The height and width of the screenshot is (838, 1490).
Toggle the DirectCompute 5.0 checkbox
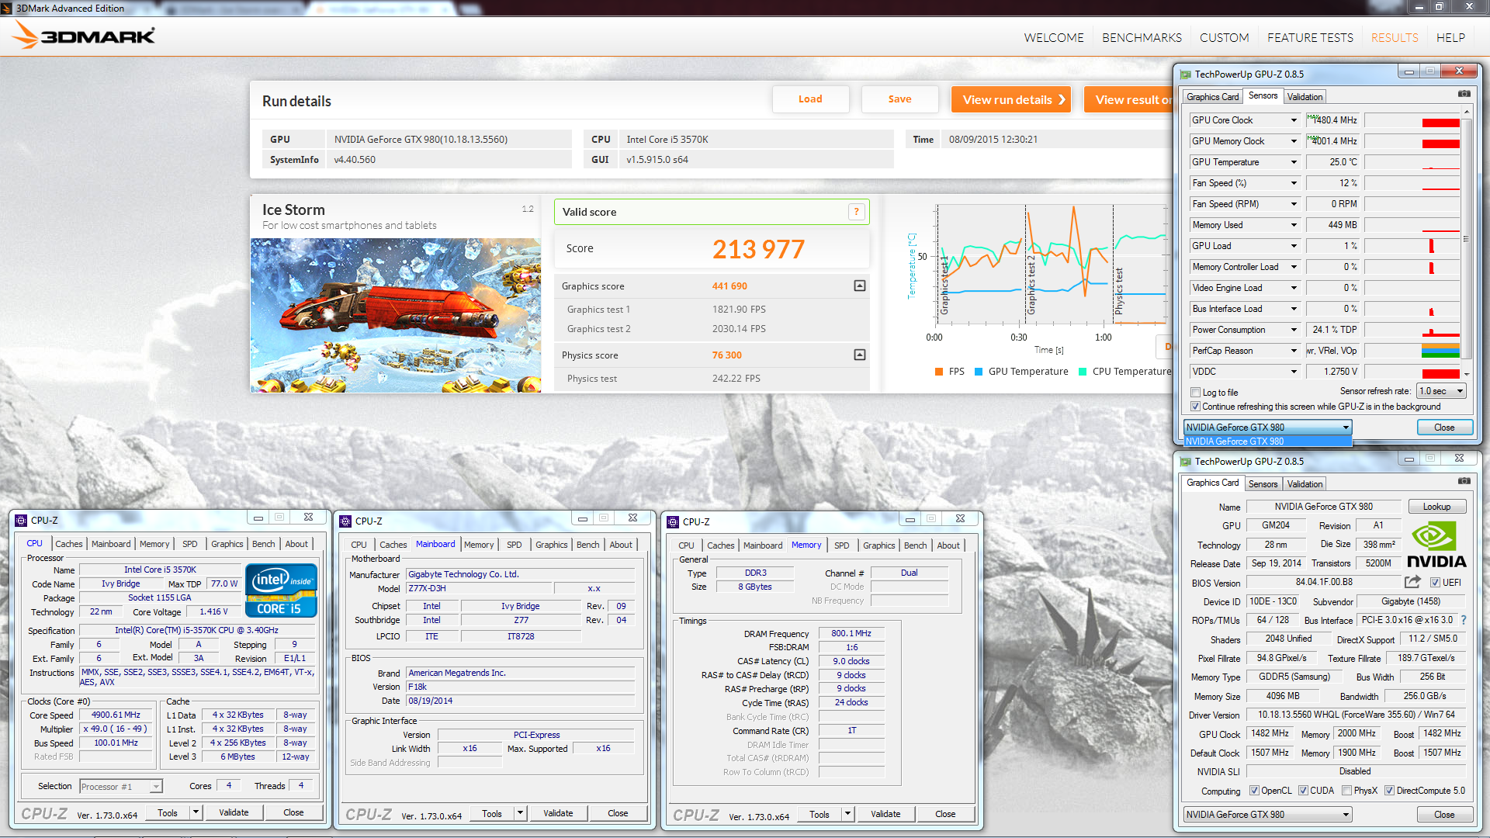(x=1390, y=791)
